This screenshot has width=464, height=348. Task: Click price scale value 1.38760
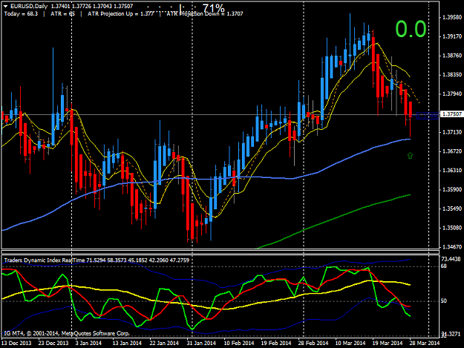(452, 56)
